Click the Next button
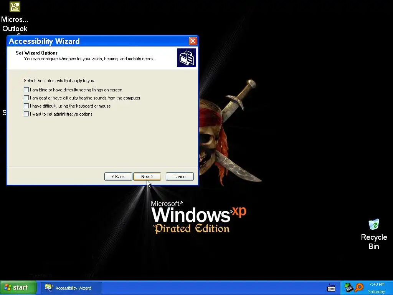Viewport: 393px width, 295px height. (147, 177)
